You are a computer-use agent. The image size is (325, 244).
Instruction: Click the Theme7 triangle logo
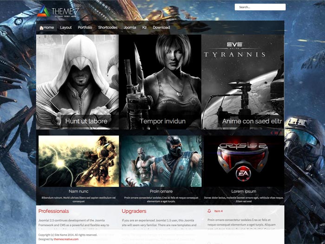tap(43, 11)
